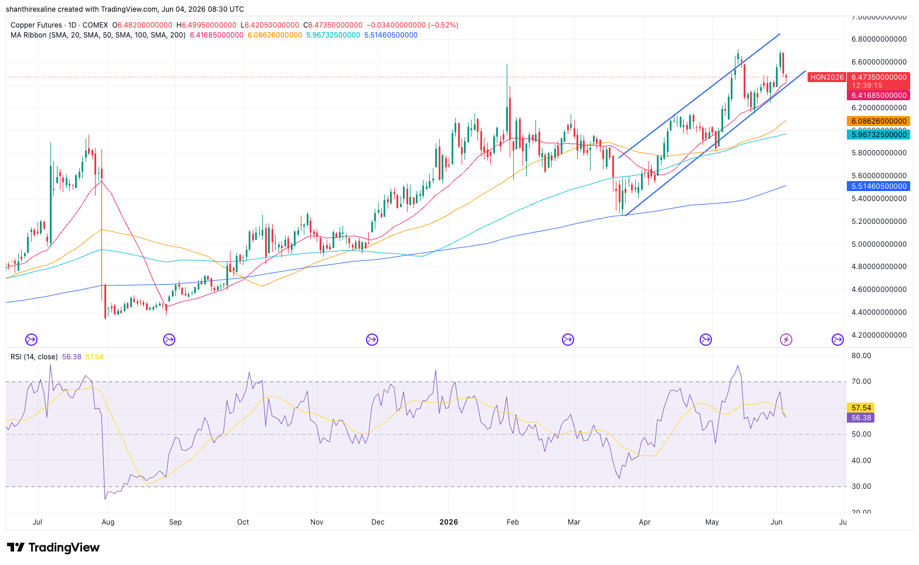Click the high value H6.49950000000
This screenshot has height=565, width=919.
tap(206, 25)
